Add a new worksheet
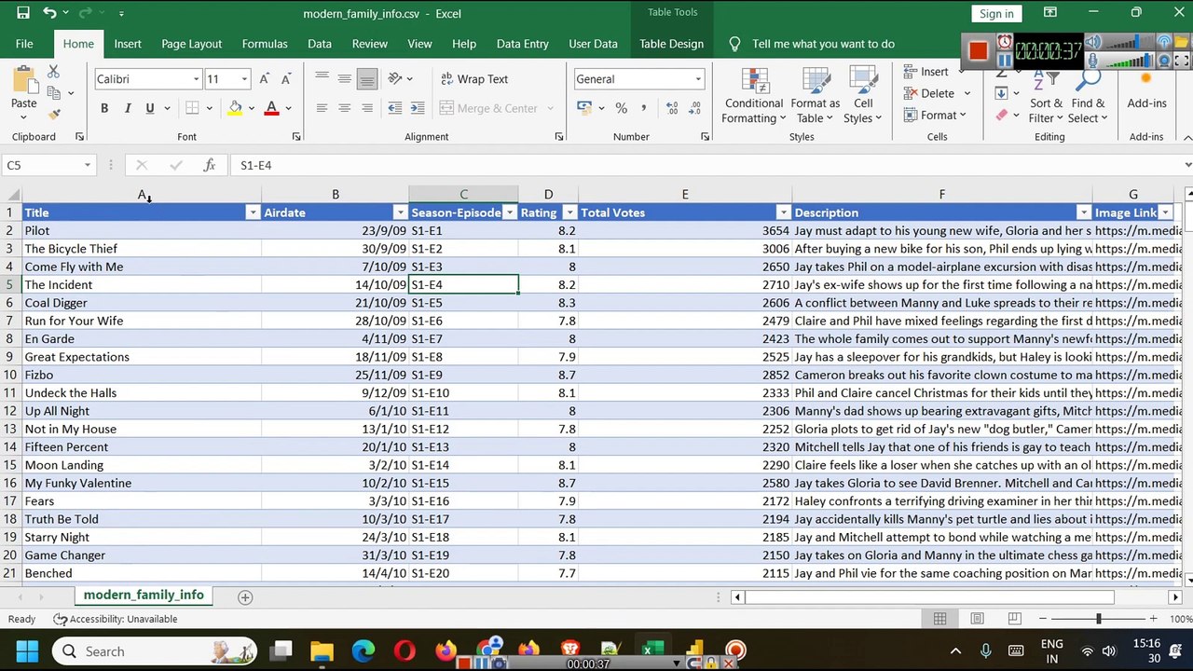Viewport: 1193px width, 671px height. click(245, 597)
